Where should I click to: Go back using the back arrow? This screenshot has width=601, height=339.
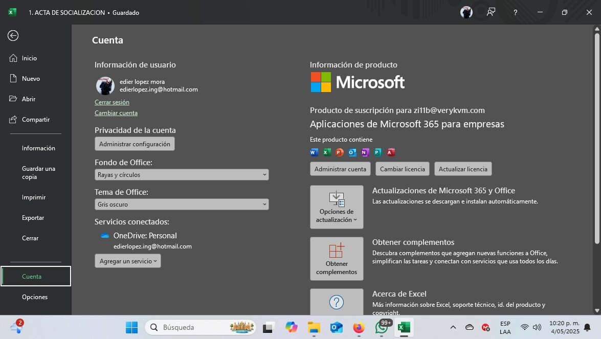13,36
